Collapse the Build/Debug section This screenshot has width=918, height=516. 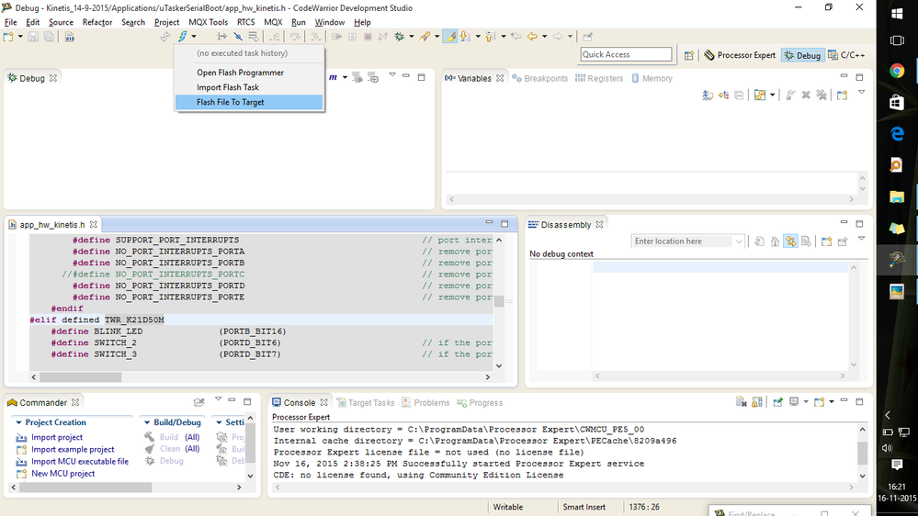point(147,422)
